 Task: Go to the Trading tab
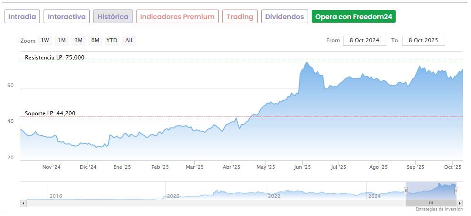pos(240,17)
